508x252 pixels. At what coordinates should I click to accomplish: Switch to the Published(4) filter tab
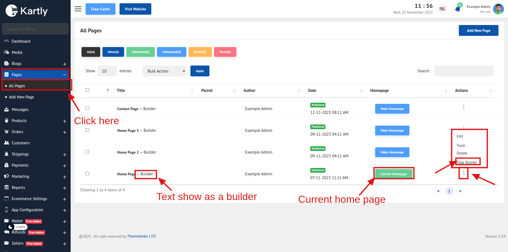[x=140, y=52]
